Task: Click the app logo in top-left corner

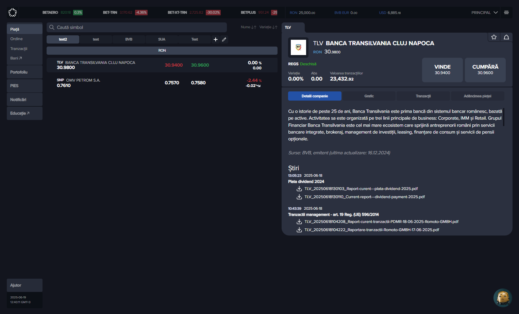Action: 13,13
